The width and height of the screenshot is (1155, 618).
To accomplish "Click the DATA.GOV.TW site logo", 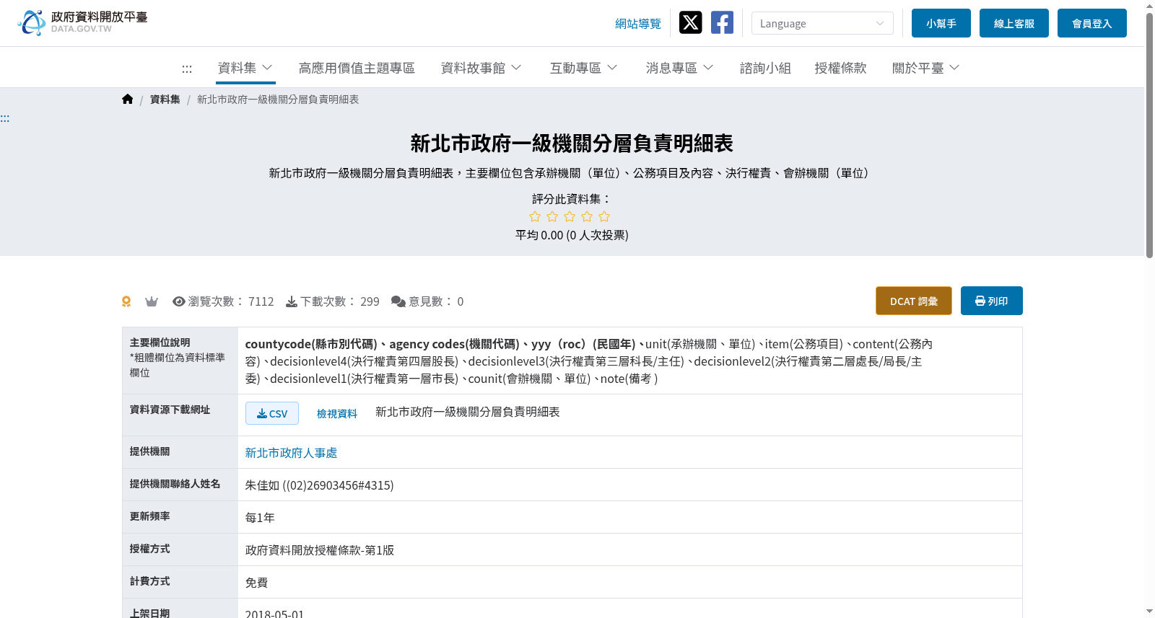I will [x=82, y=22].
